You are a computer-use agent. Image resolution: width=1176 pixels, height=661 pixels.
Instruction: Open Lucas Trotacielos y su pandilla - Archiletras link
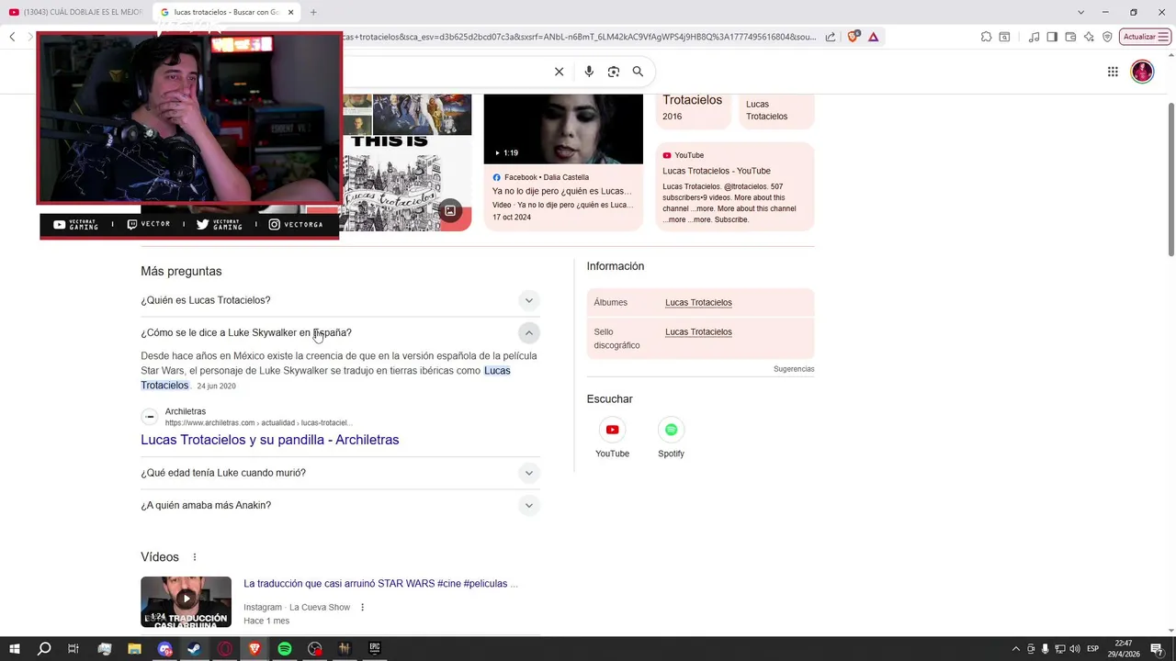(269, 440)
